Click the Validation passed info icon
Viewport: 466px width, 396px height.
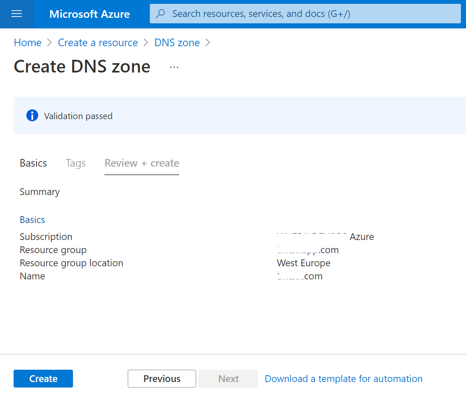pos(32,115)
